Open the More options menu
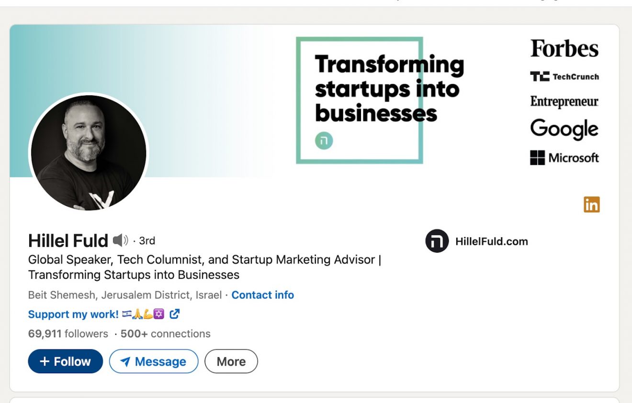 [x=231, y=361]
